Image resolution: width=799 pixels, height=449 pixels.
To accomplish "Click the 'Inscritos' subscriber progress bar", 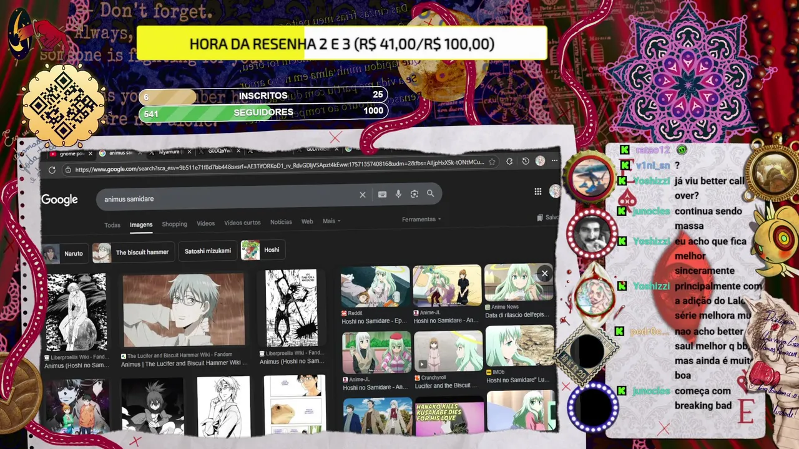I will coord(263,95).
